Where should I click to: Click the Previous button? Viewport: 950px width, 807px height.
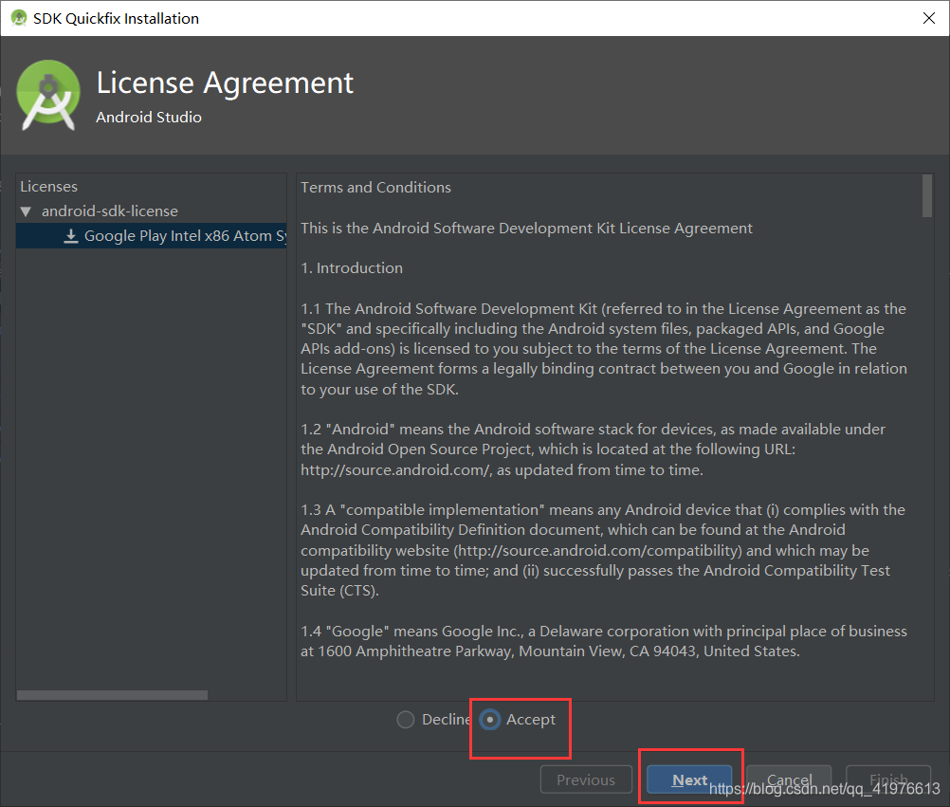point(586,780)
